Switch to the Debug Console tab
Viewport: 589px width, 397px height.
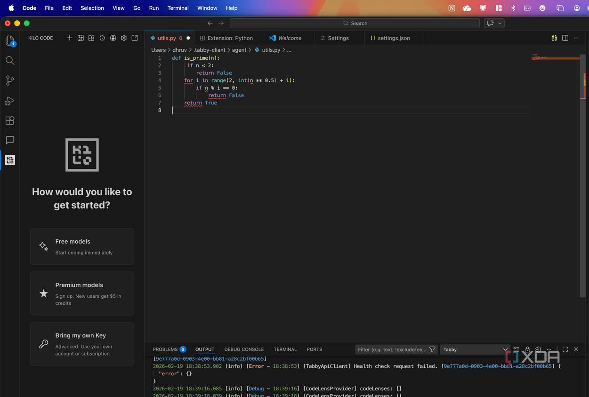tap(244, 349)
